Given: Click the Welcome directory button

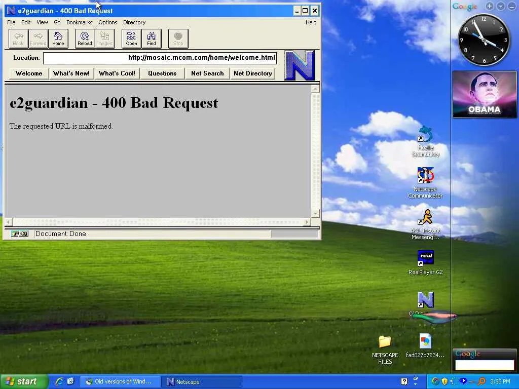Looking at the screenshot, I should (29, 73).
